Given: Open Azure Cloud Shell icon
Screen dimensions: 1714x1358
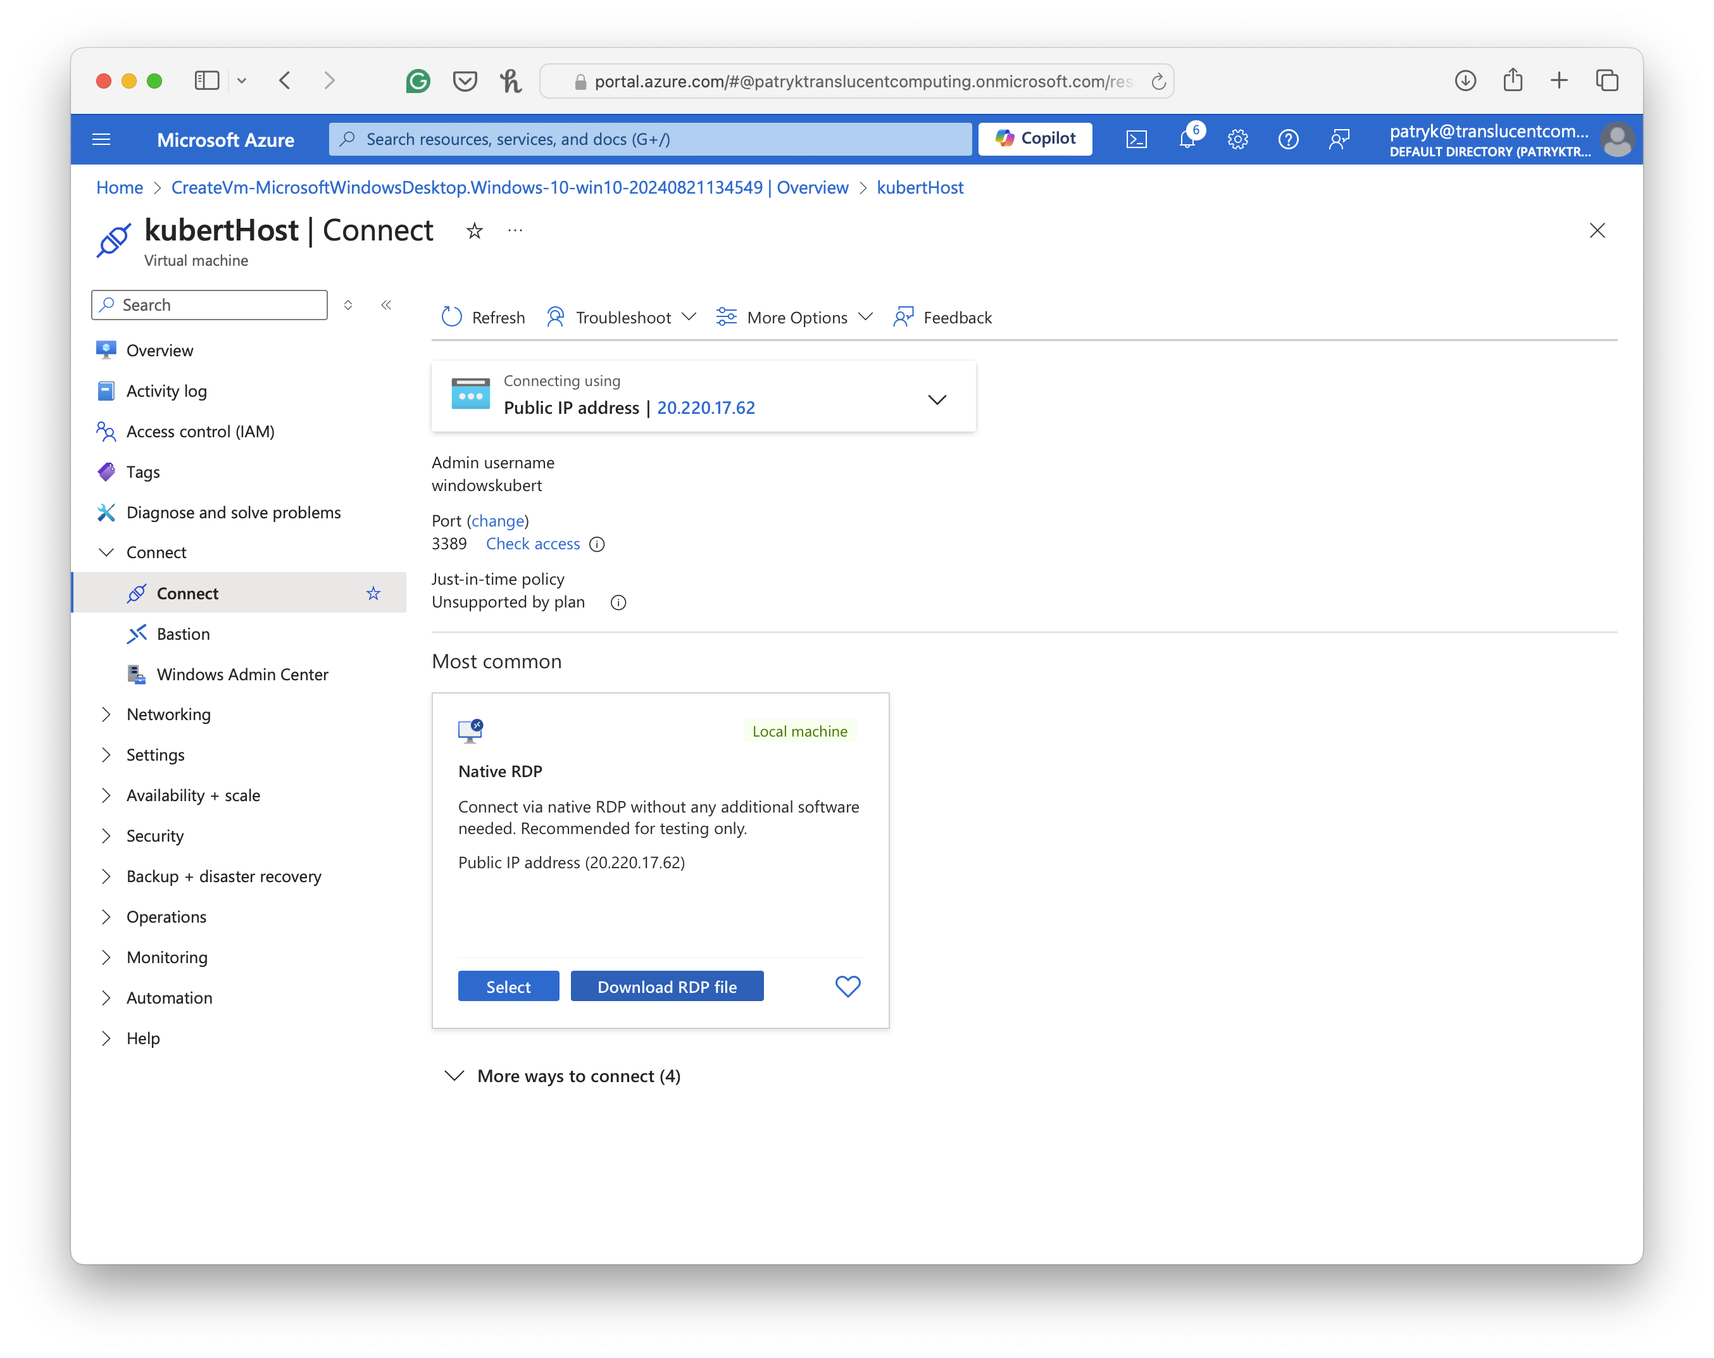Looking at the screenshot, I should [x=1136, y=140].
